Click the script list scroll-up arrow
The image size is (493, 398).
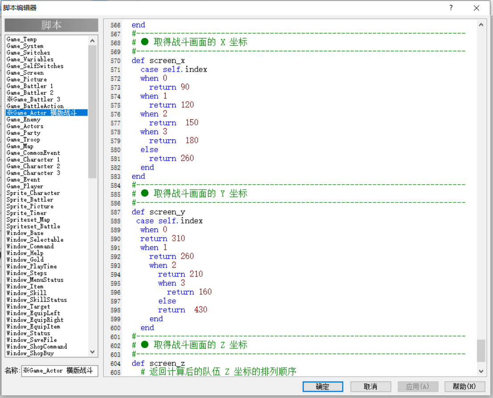[93, 41]
